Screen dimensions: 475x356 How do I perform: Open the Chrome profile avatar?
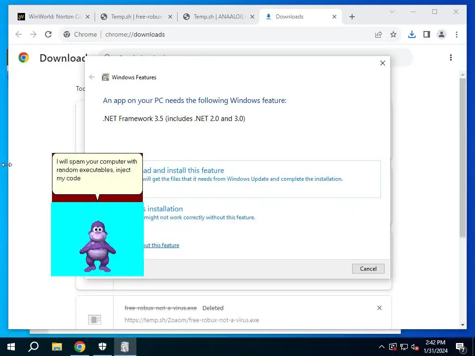coord(442,34)
